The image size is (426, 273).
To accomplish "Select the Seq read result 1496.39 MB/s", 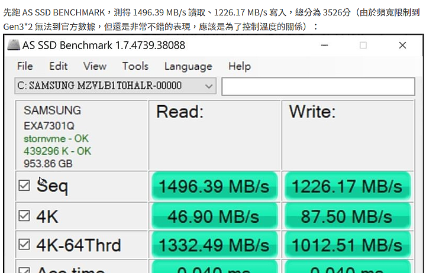I will [x=214, y=187].
